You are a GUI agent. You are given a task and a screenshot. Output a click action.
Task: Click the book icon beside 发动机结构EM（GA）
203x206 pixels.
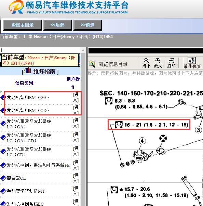(3, 98)
